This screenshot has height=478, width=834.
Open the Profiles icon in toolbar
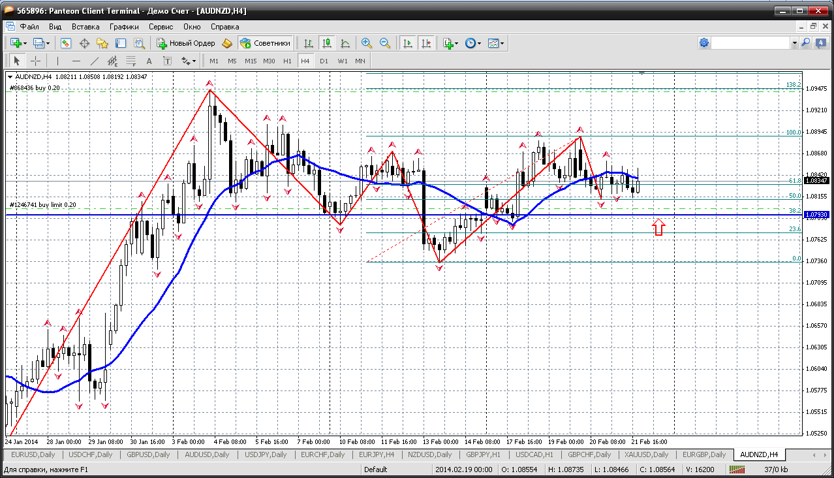tap(39, 43)
